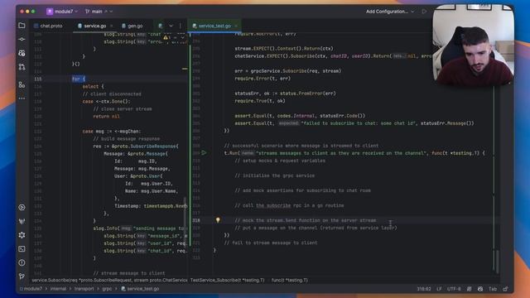Image resolution: width=530 pixels, height=298 pixels.
Task: Click comment 'fail to stream message to client'
Action: [x=271, y=243]
